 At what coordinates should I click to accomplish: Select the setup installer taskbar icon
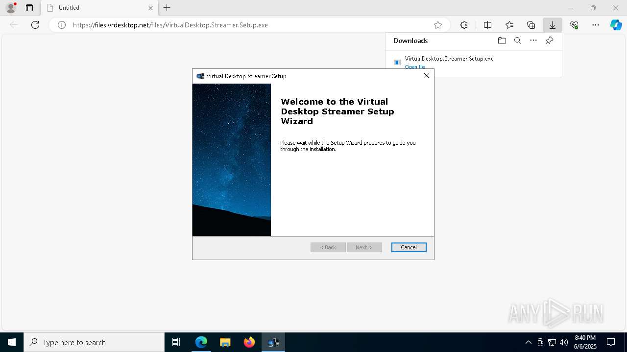click(x=273, y=342)
